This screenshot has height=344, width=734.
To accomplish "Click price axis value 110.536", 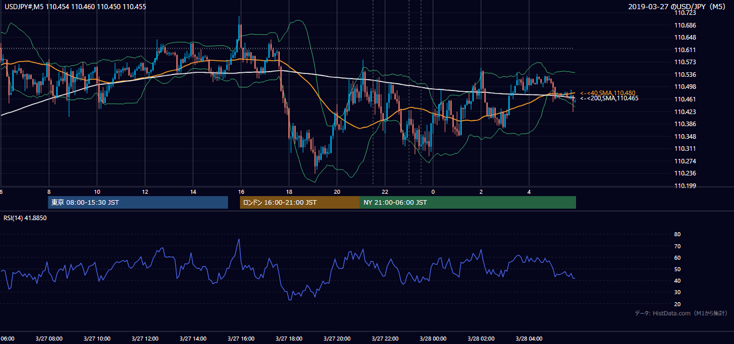I will [x=685, y=75].
